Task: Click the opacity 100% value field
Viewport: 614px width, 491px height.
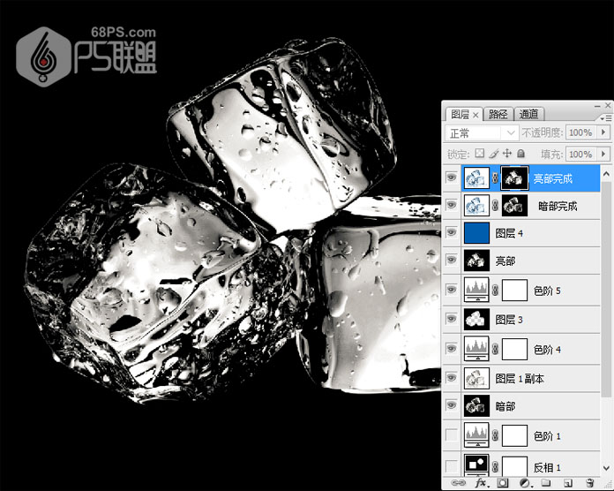Action: (580, 132)
